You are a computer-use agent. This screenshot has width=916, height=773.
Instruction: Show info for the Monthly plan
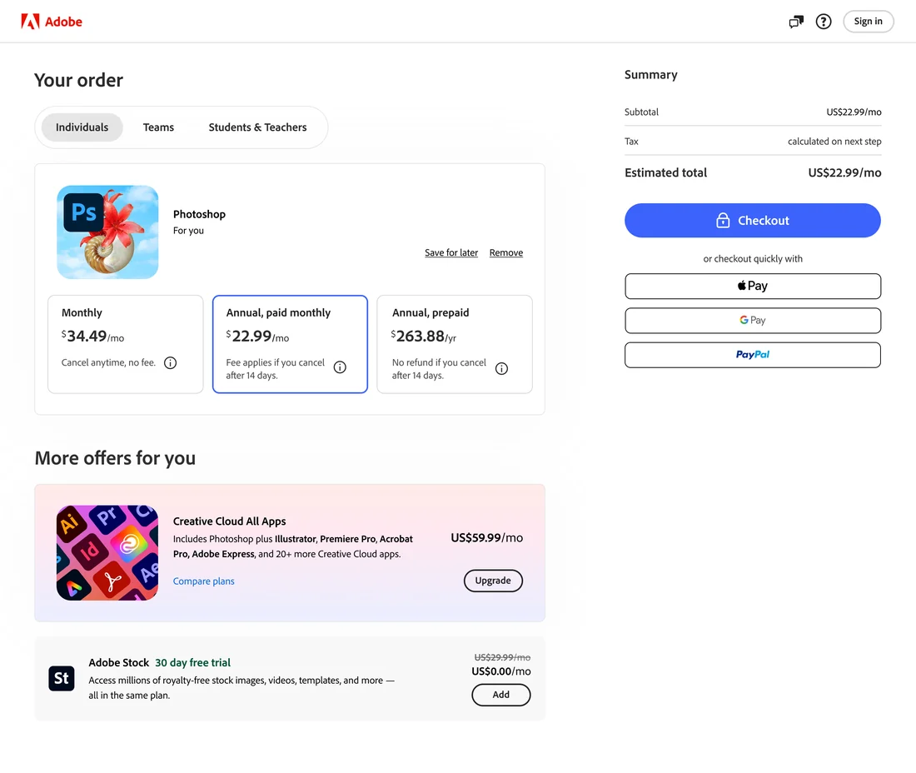170,363
